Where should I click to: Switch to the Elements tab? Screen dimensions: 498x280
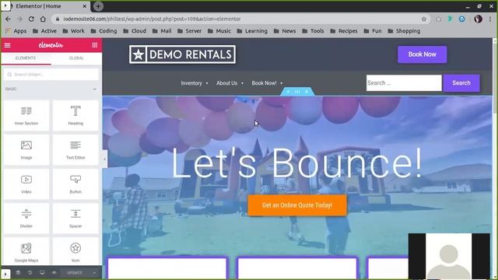[x=26, y=58]
